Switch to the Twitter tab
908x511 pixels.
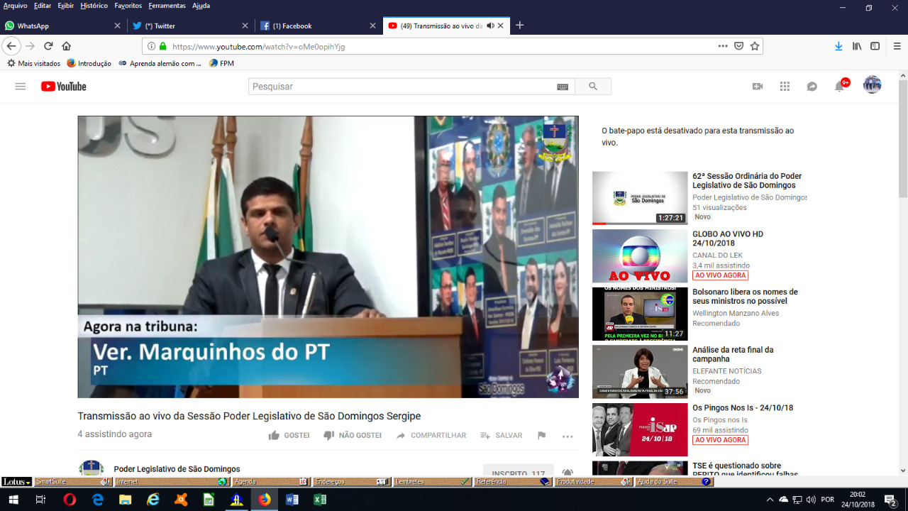pyautogui.click(x=192, y=26)
